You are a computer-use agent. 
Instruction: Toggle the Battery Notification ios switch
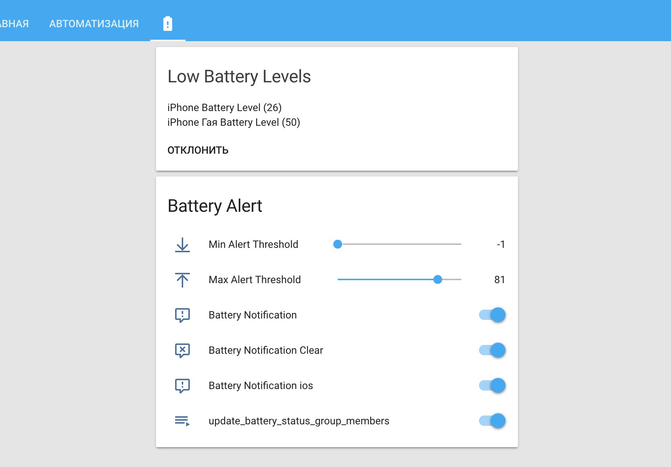tap(492, 385)
